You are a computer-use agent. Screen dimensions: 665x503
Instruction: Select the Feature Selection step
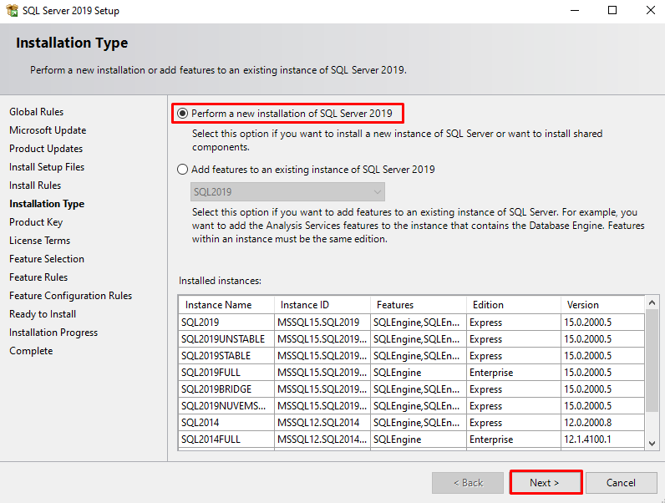47,259
